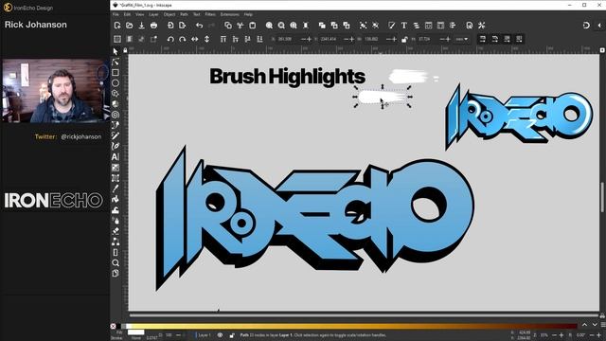Viewport: 606px width, 341px height.
Task: Click the Import icon
Action: (170, 26)
